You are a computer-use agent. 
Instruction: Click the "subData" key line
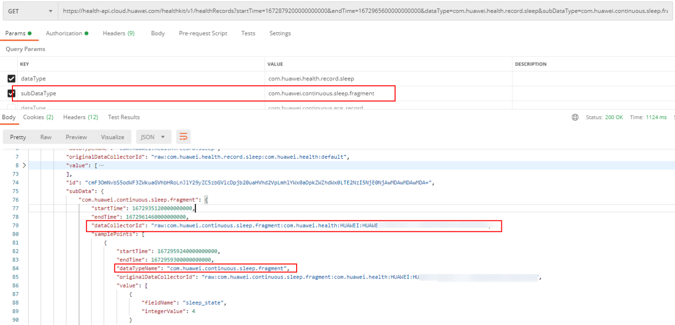click(84, 191)
